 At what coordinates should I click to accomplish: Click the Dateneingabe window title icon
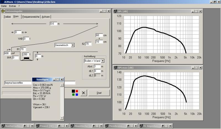click(3, 11)
